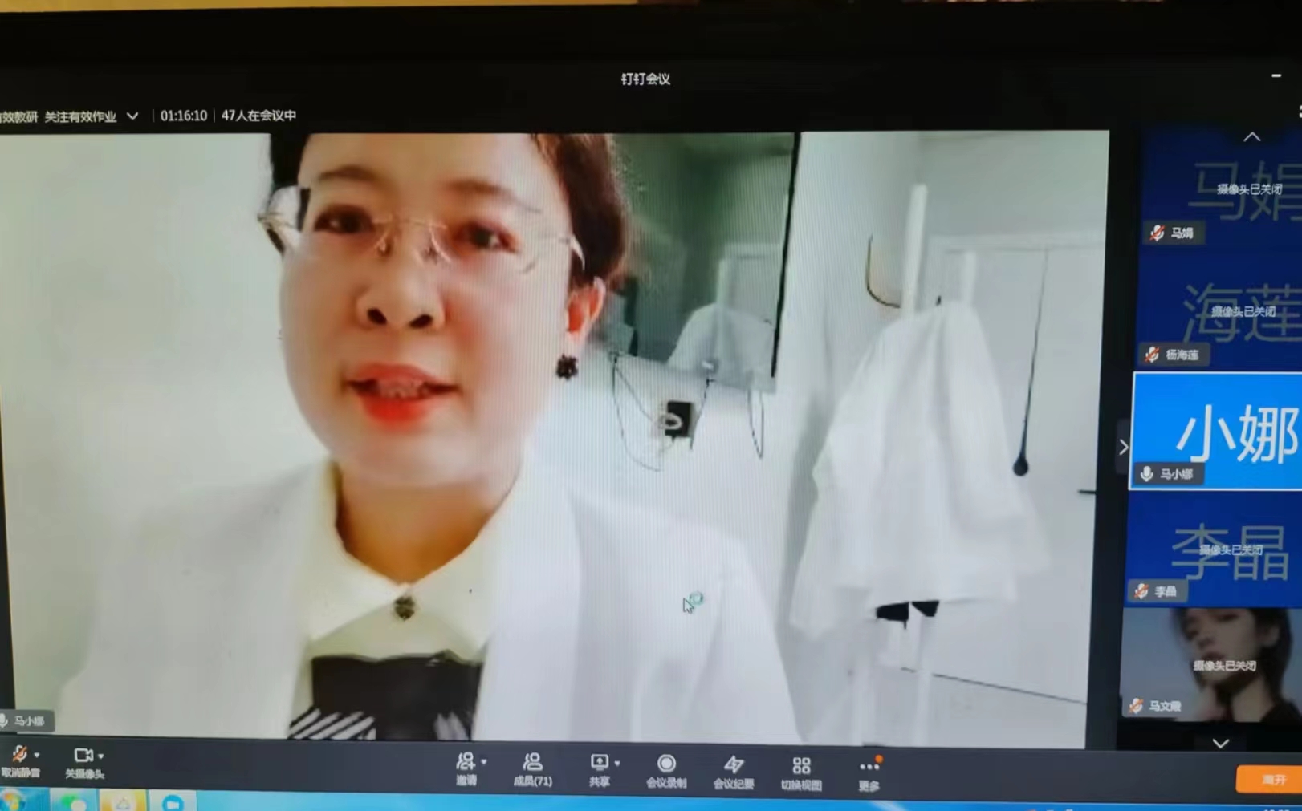1302x811 pixels.
Task: Click muted mic icon beside 杨海莲
Action: (1152, 355)
